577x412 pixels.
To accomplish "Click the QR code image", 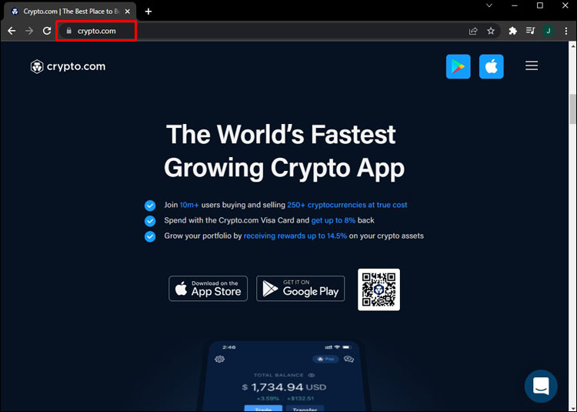I will click(379, 290).
